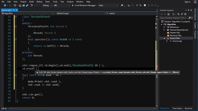Click the Sign in link
Image resolution: width=198 pixels, height=111 pixels.
pos(187,2)
